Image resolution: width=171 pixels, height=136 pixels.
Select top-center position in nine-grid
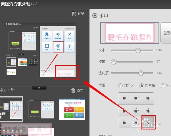[136, 98]
